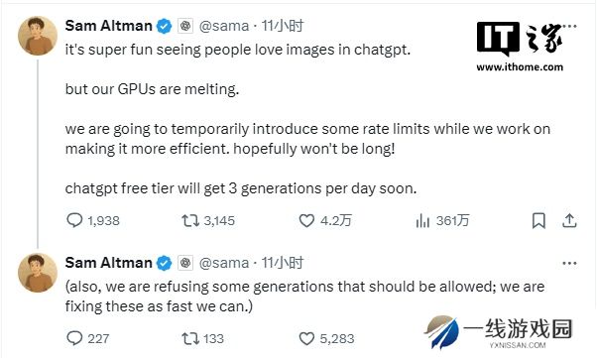Share the first tweet via upload icon
This screenshot has width=597, height=358.
point(569,220)
